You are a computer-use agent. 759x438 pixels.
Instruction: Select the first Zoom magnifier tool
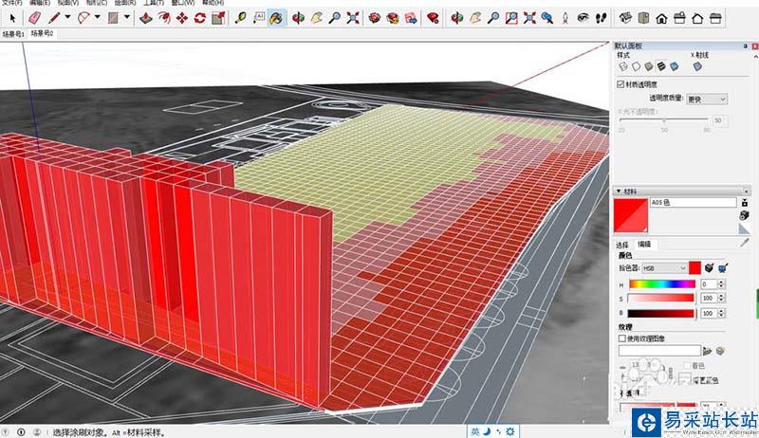click(x=335, y=18)
